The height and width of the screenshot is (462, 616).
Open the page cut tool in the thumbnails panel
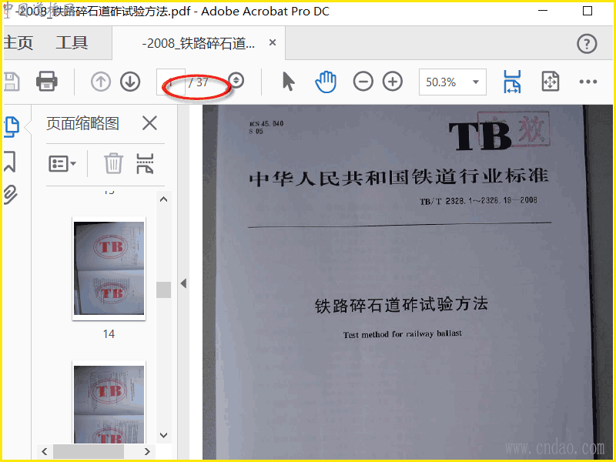pos(145,163)
